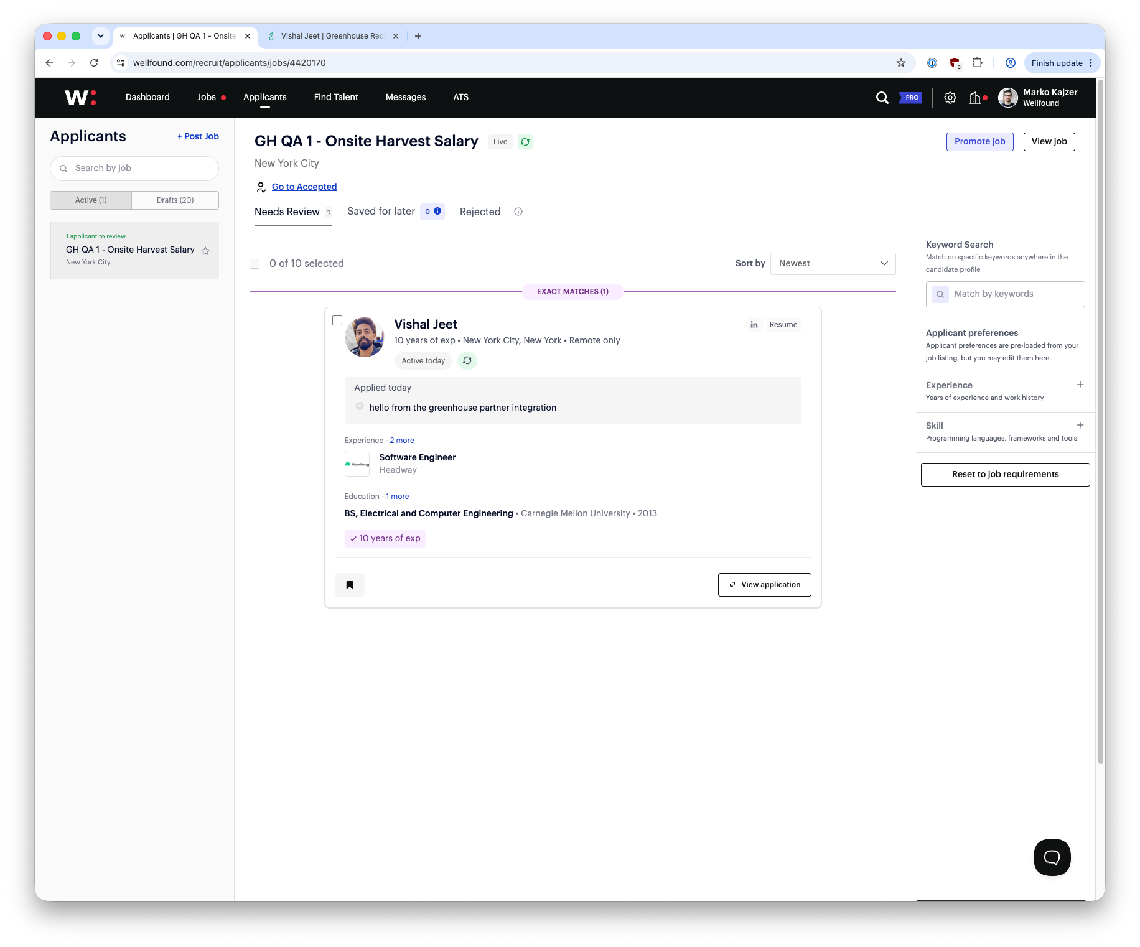Select GH QA 1 job in sidebar list

(134, 251)
